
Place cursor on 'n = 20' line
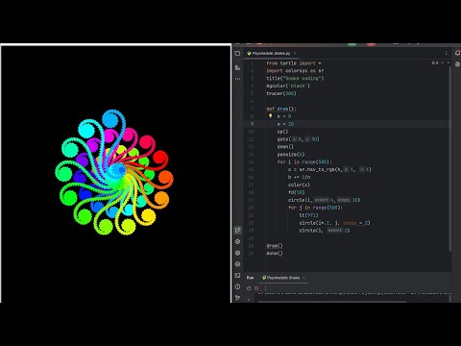285,124
